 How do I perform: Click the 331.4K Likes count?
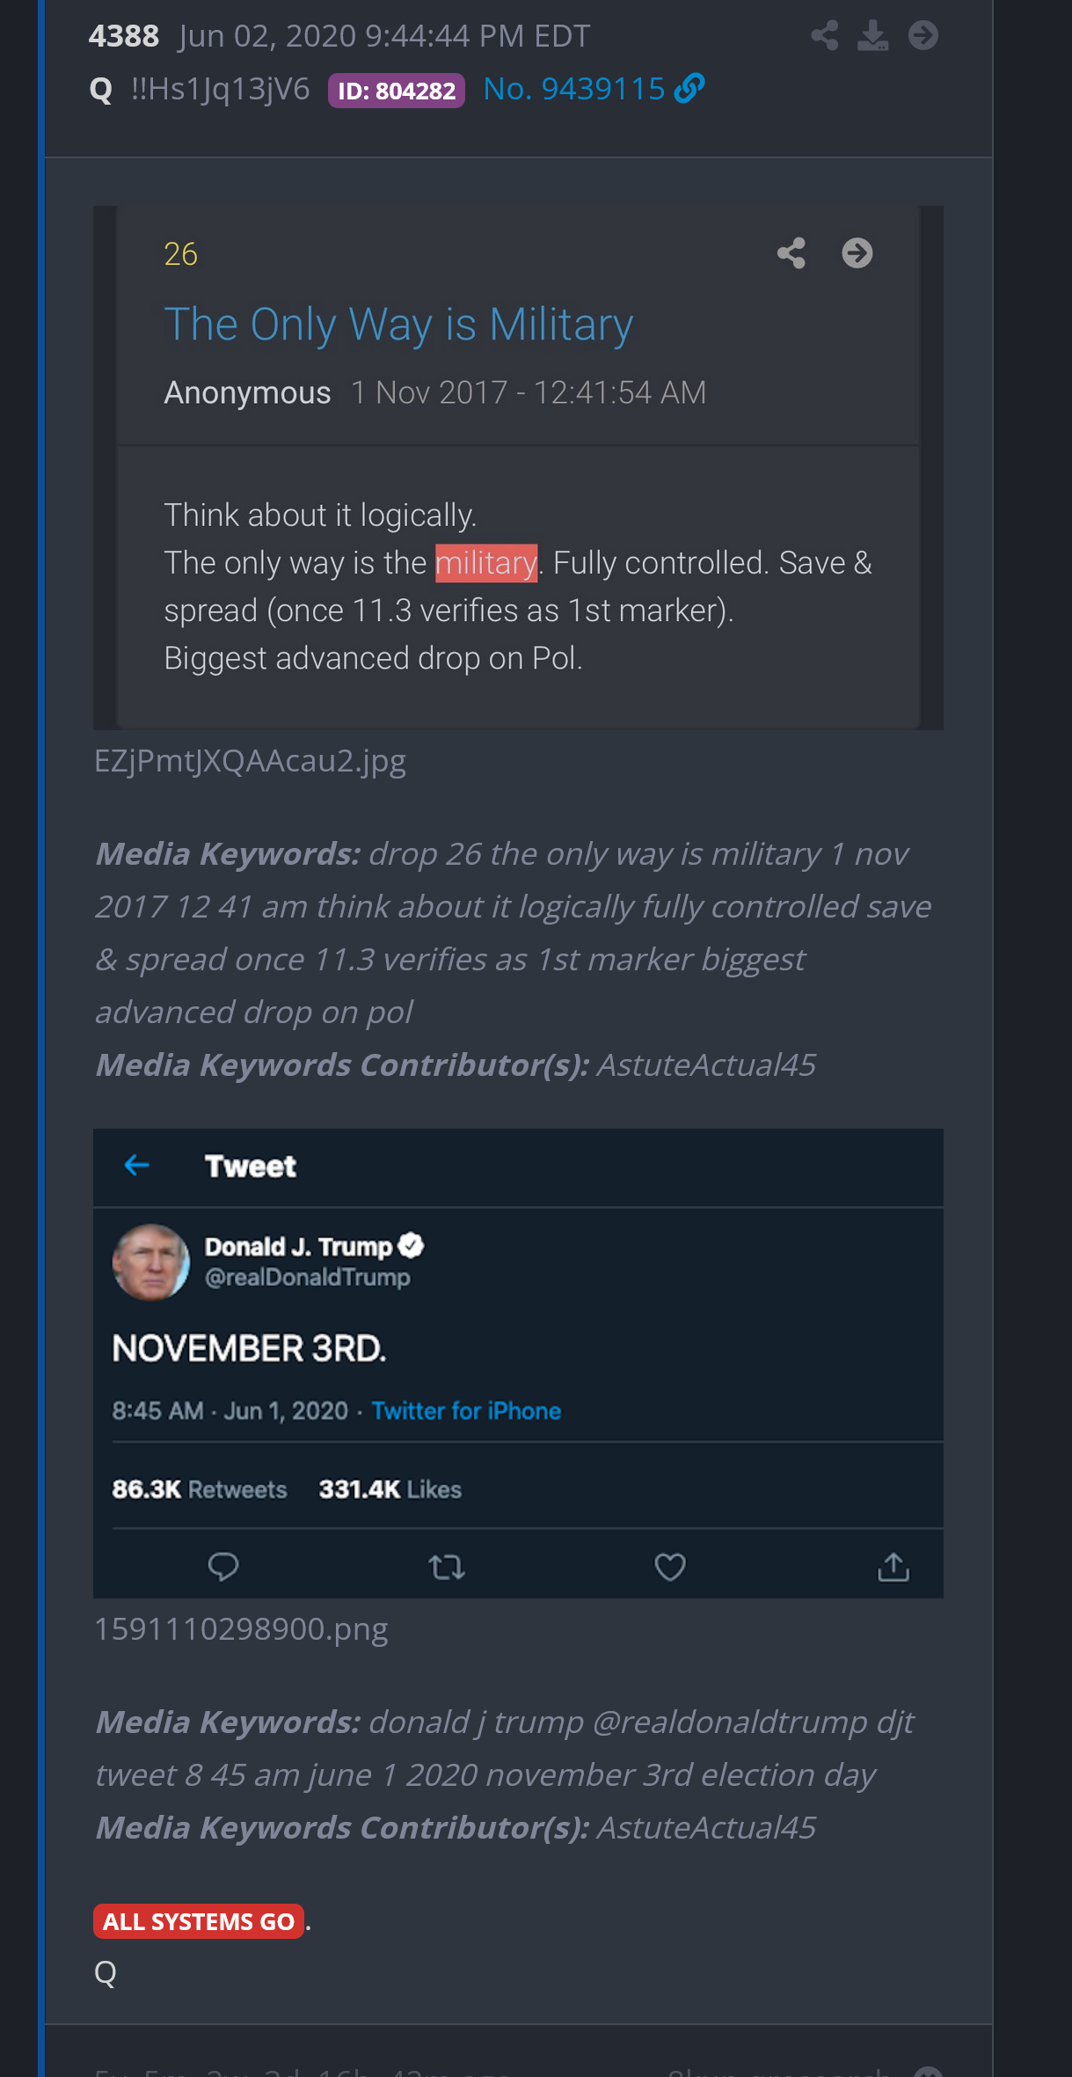390,1489
